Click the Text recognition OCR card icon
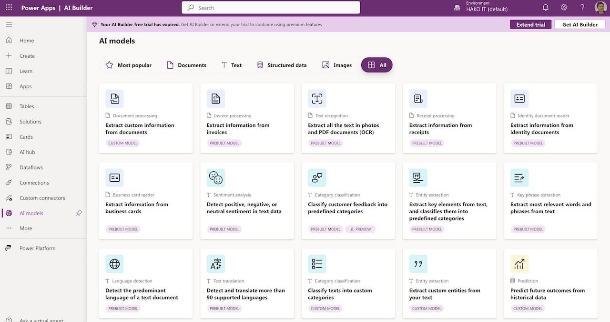The width and height of the screenshot is (610, 322). point(317,98)
